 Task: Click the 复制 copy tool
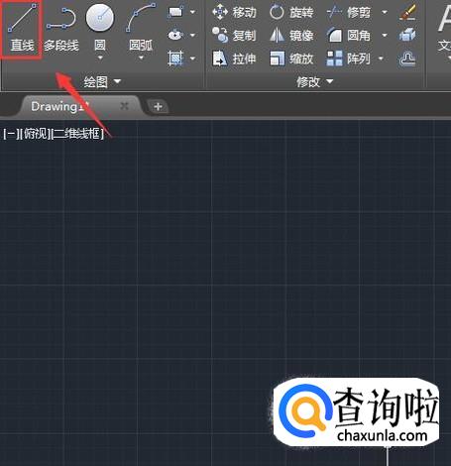[234, 35]
